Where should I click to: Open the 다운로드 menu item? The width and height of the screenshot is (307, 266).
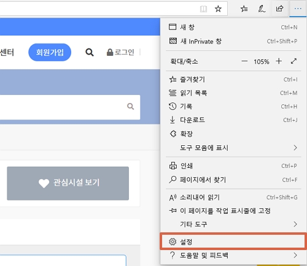coord(233,120)
